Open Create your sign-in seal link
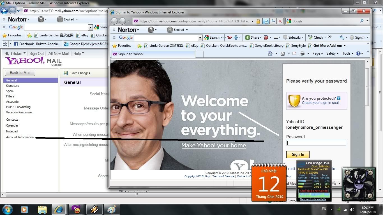 (x=321, y=103)
